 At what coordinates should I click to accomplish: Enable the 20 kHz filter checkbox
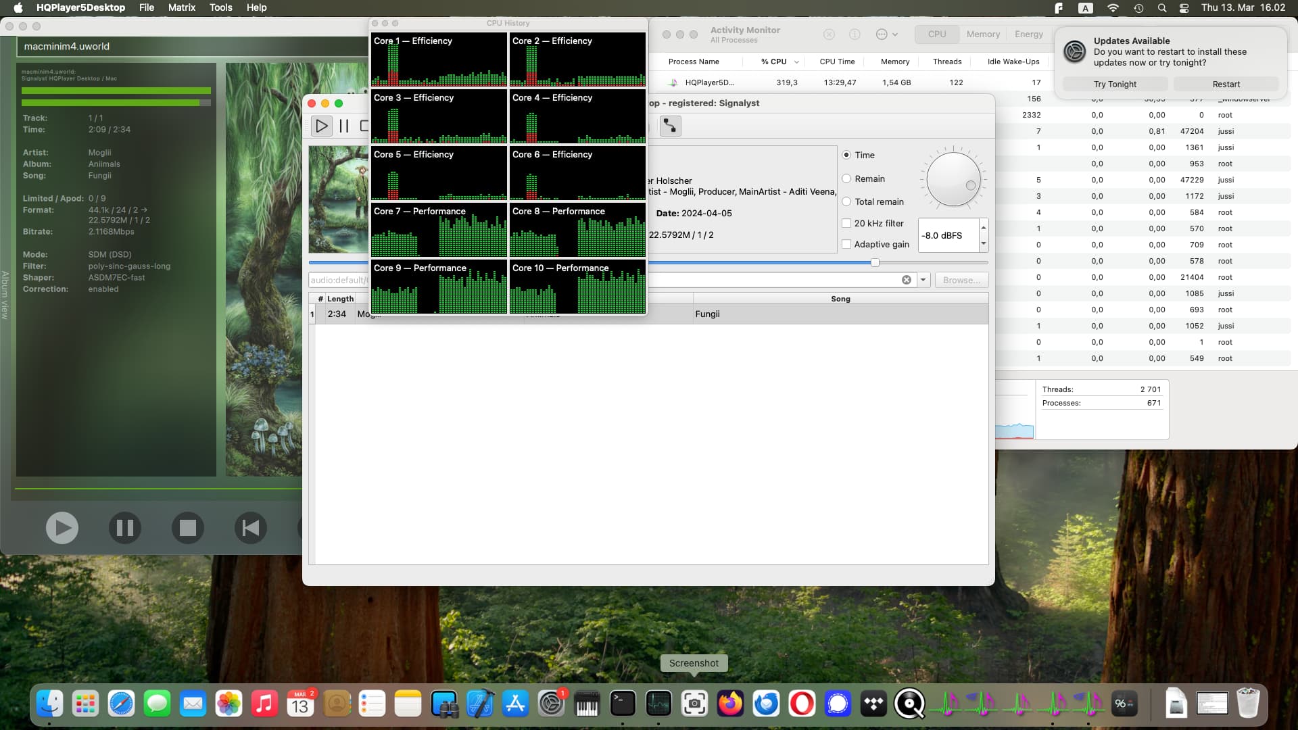[846, 223]
